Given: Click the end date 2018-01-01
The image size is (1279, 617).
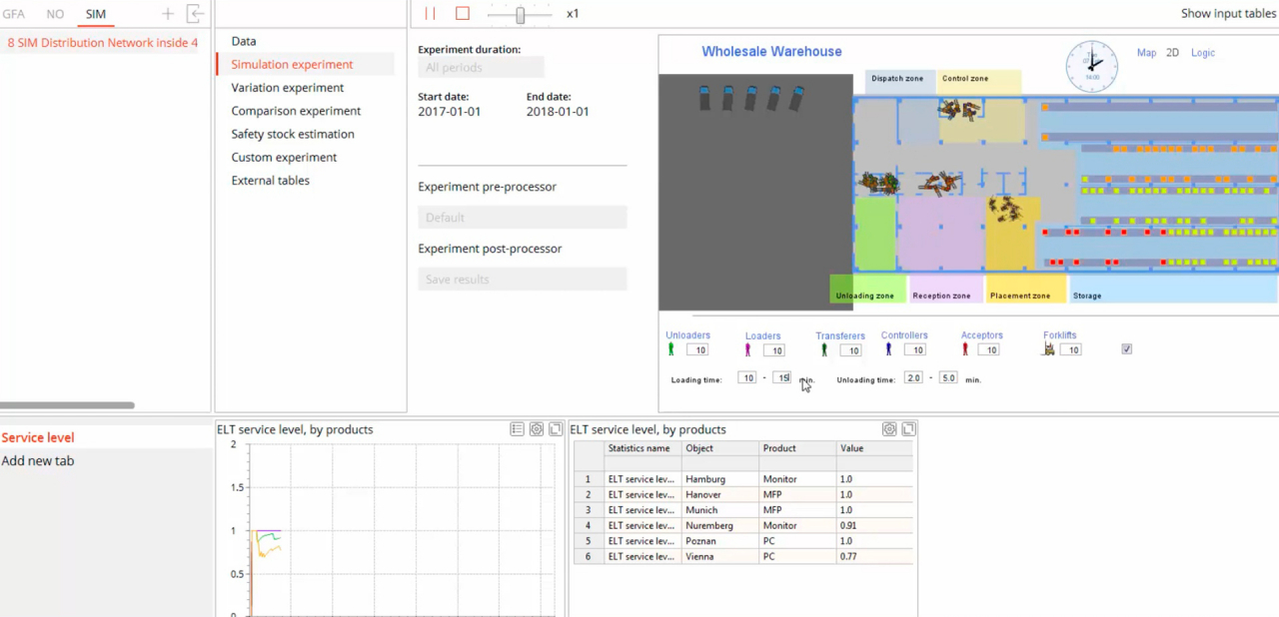Looking at the screenshot, I should pyautogui.click(x=558, y=112).
